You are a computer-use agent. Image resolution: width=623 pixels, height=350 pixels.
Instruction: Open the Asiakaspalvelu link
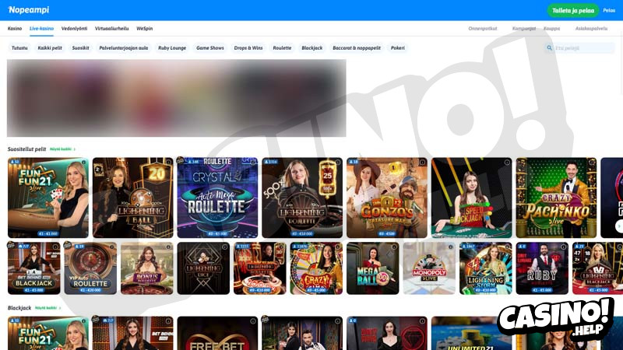click(x=591, y=29)
